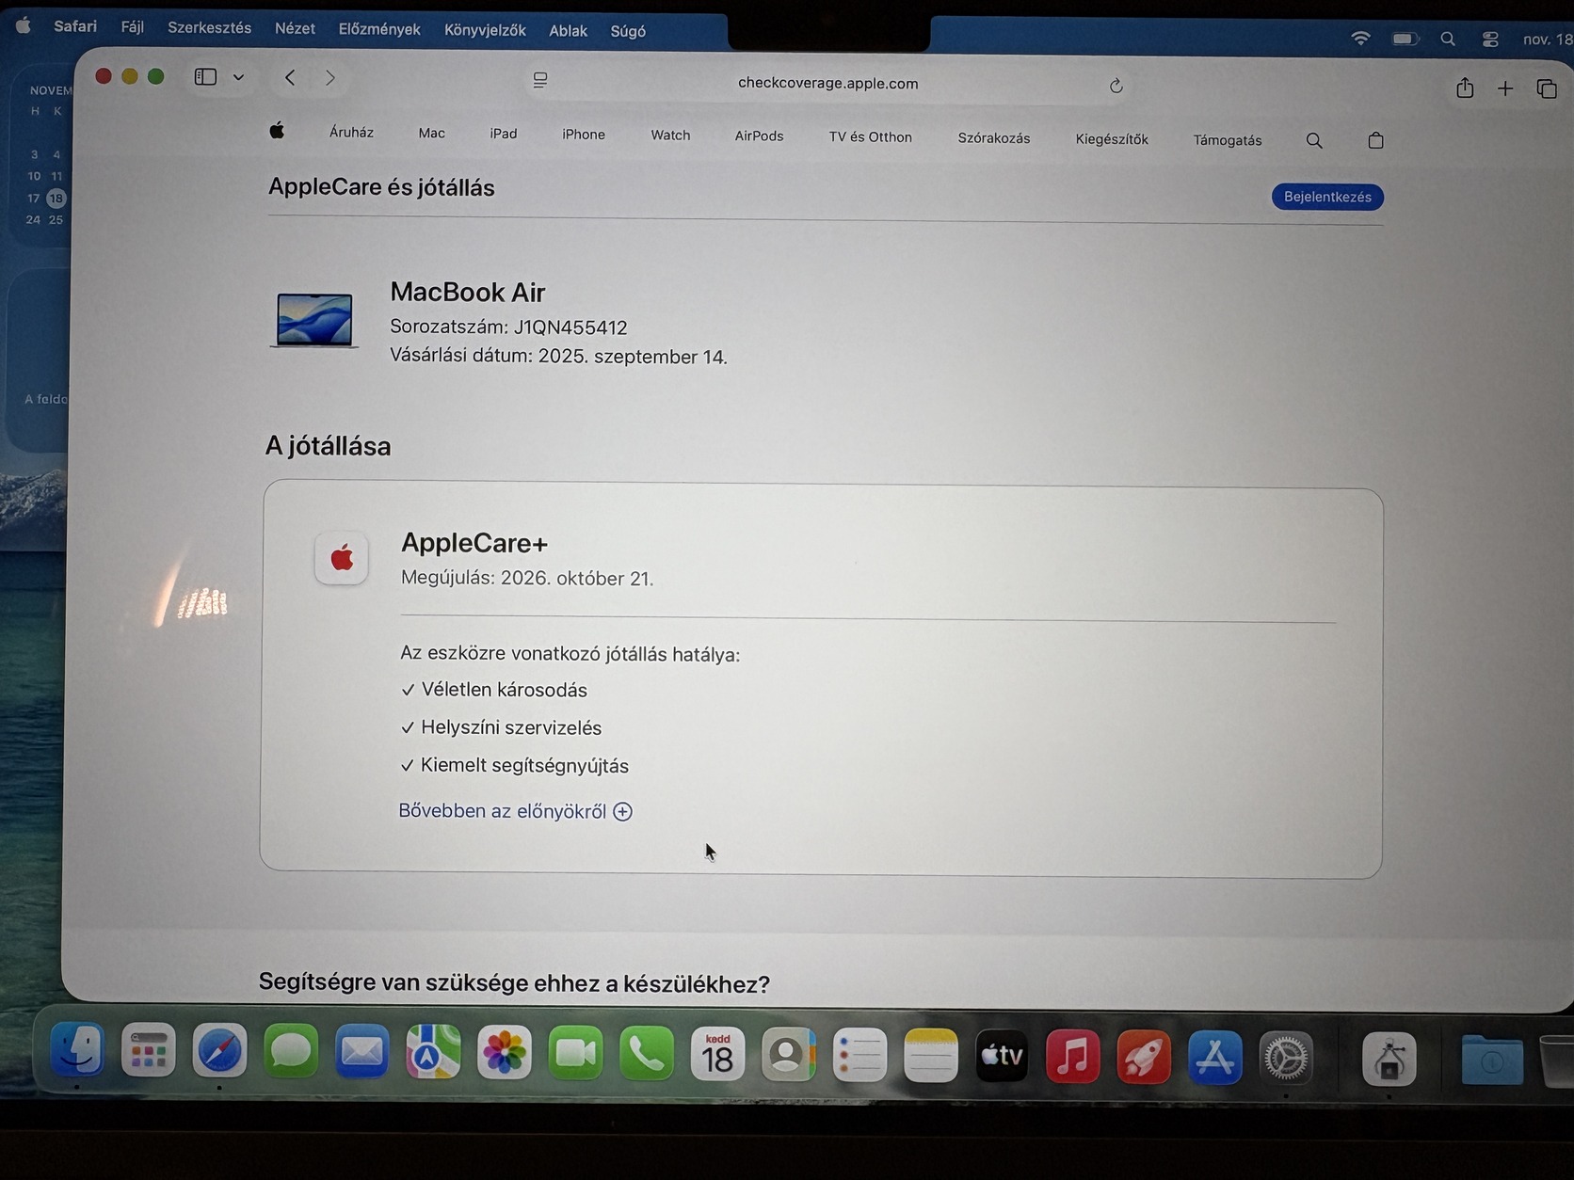
Task: Open the Apple homepage logo link
Action: coord(277,131)
